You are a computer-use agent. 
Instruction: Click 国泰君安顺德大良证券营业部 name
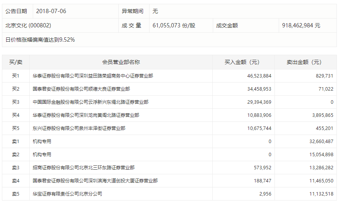pyautogui.click(x=81, y=89)
